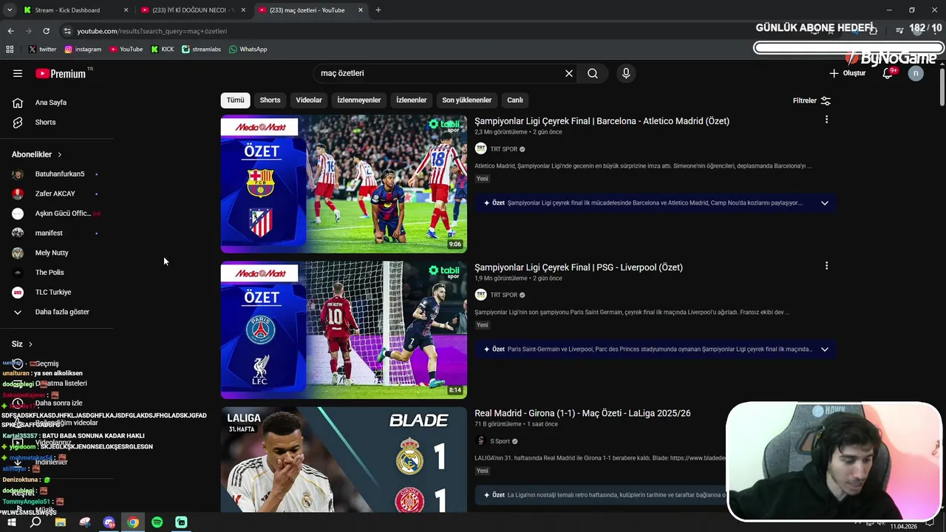Expand the Siz section chevron

30,344
